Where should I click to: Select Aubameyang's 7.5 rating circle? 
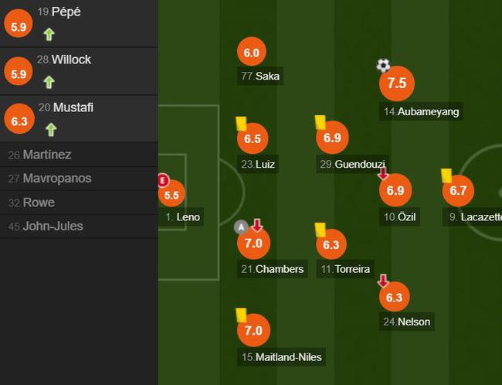click(397, 84)
